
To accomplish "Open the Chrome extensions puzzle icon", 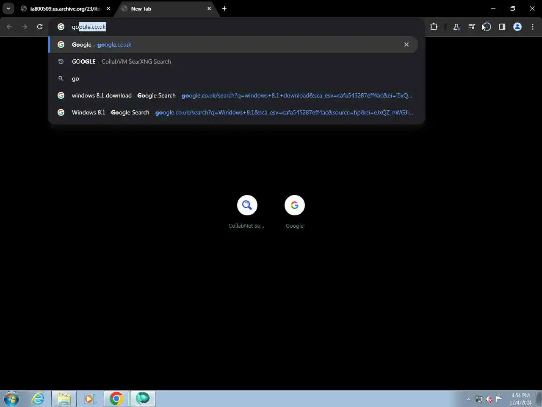I will [434, 27].
